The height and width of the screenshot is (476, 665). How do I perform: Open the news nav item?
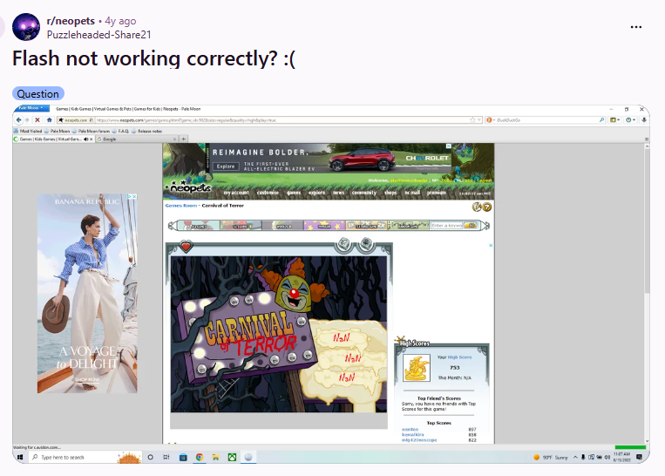pyautogui.click(x=338, y=193)
